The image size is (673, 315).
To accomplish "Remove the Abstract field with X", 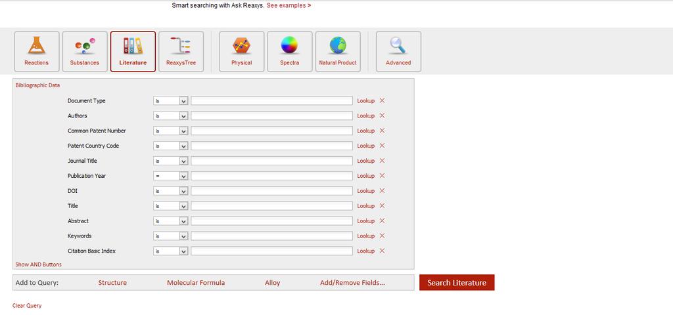I will 382,220.
